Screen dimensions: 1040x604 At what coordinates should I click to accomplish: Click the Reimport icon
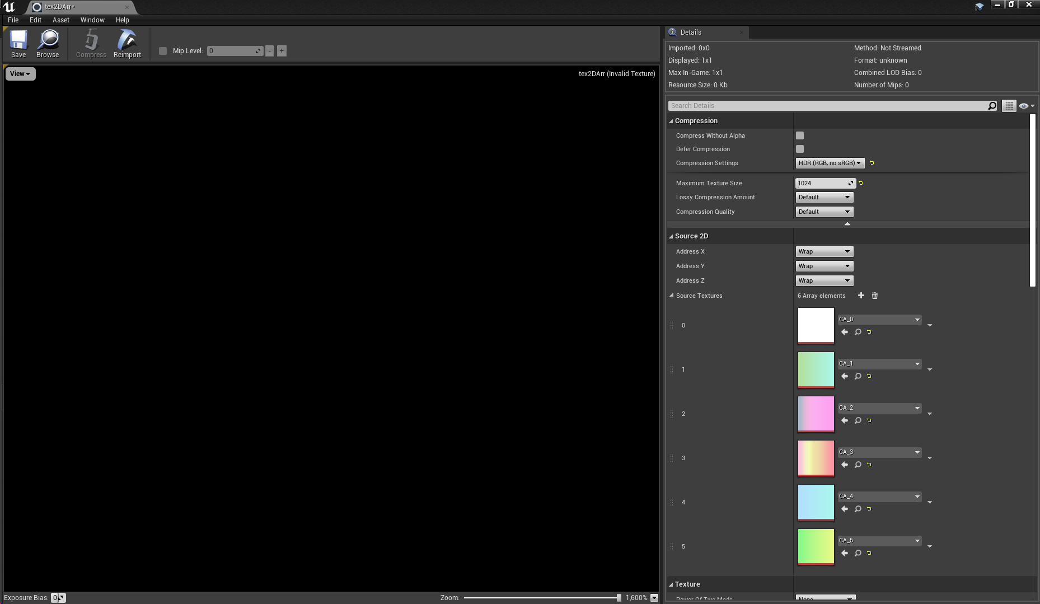pos(127,43)
